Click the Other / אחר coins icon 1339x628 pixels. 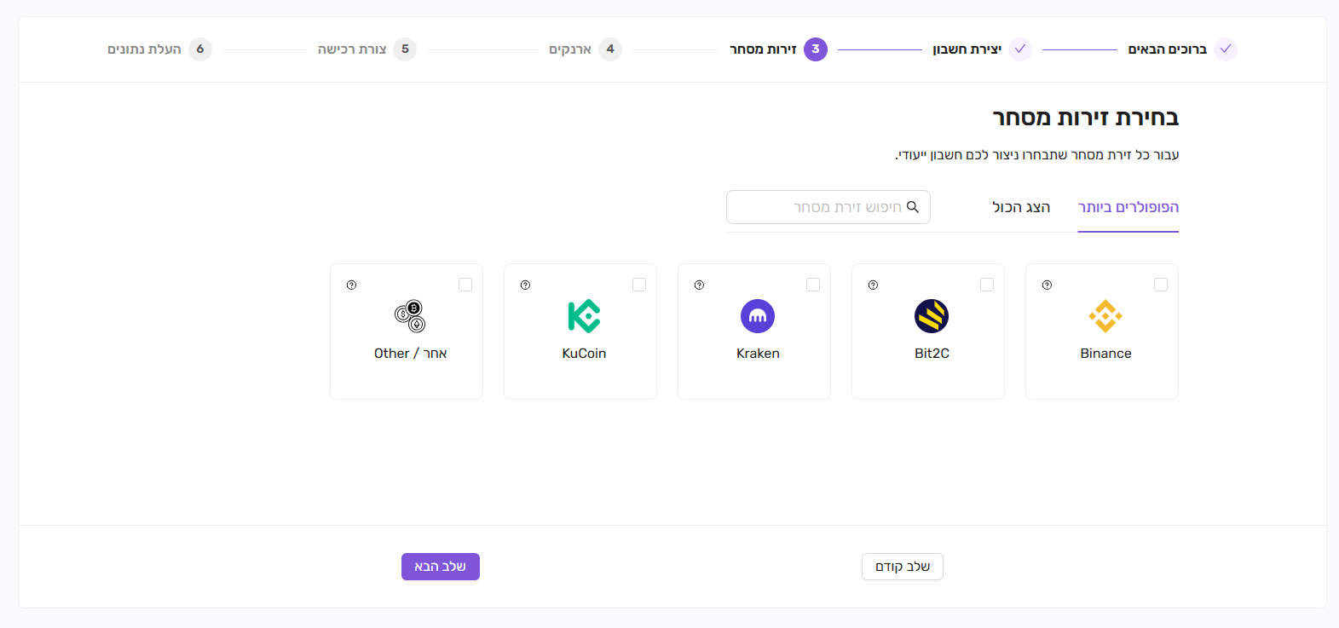(x=410, y=316)
